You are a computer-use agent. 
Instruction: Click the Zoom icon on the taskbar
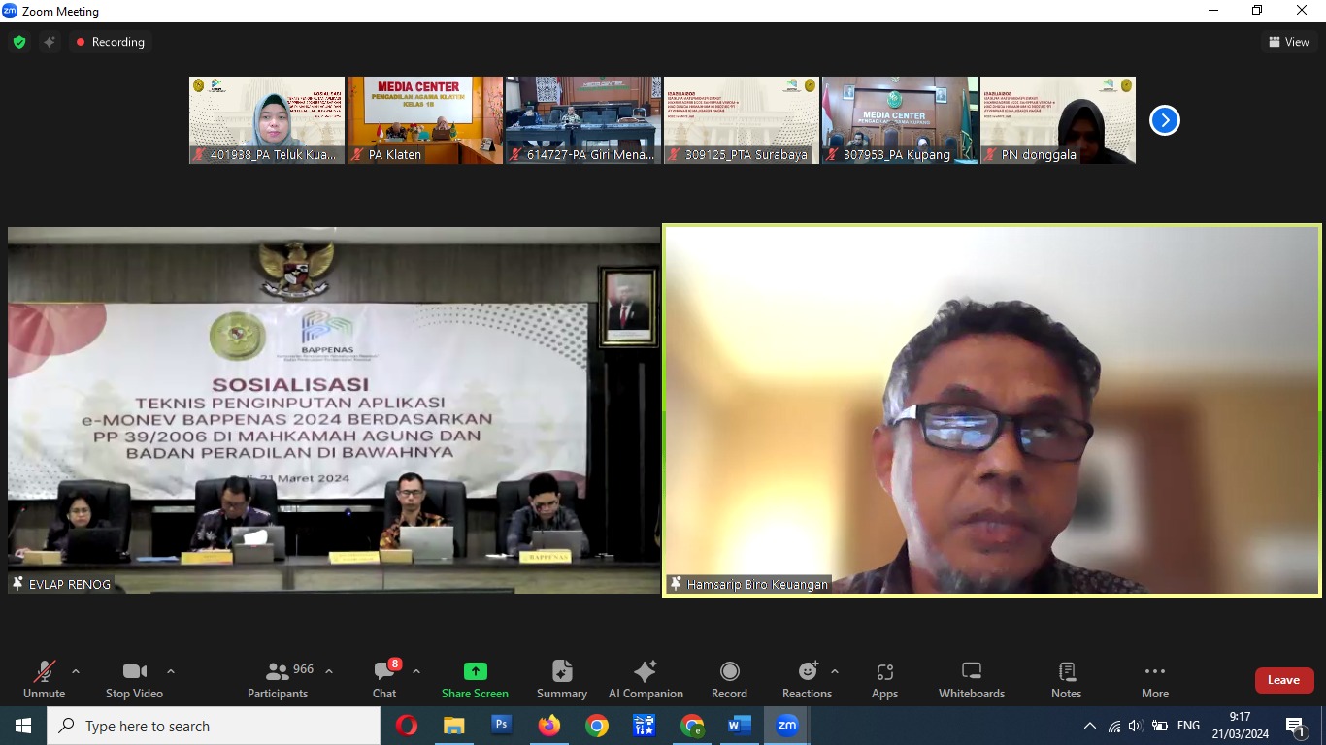[787, 726]
